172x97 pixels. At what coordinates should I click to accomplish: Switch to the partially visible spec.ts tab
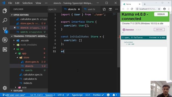[x=52, y=9]
